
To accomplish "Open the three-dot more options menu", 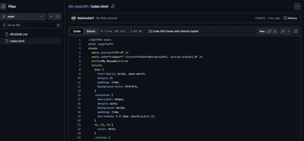I will (297, 6).
